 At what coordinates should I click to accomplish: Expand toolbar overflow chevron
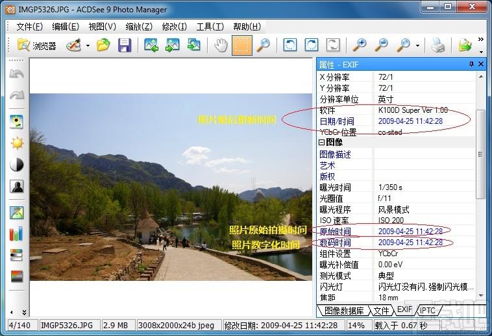pos(481,40)
